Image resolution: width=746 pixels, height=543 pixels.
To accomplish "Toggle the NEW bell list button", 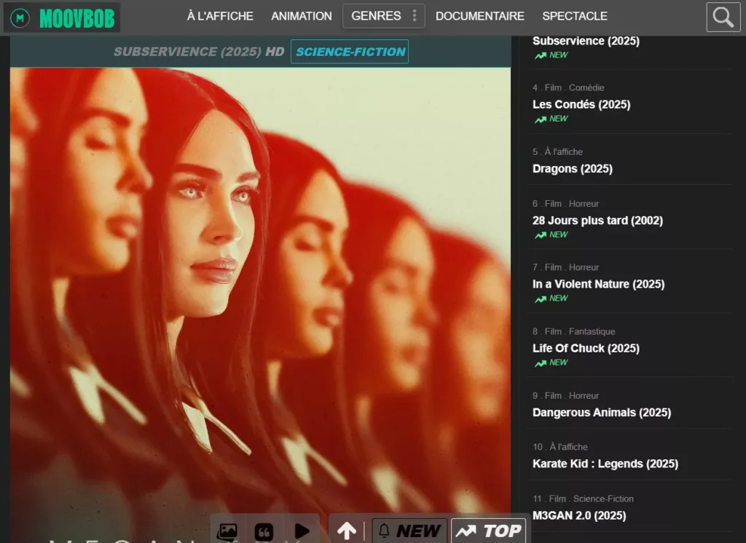I will point(409,531).
